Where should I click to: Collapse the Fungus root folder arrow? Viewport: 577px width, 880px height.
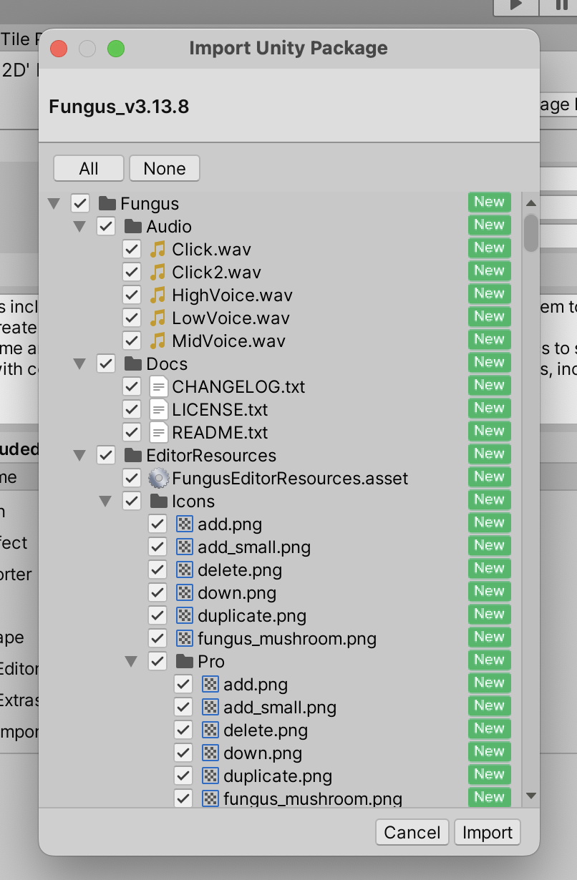pos(54,204)
